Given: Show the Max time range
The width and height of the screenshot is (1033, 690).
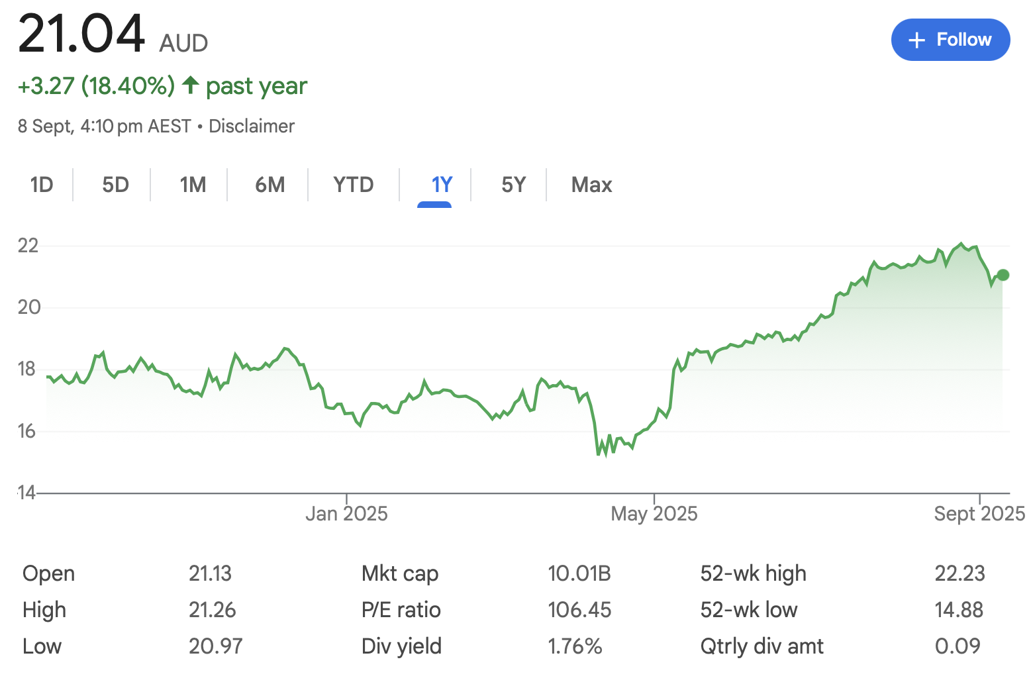Looking at the screenshot, I should point(591,185).
